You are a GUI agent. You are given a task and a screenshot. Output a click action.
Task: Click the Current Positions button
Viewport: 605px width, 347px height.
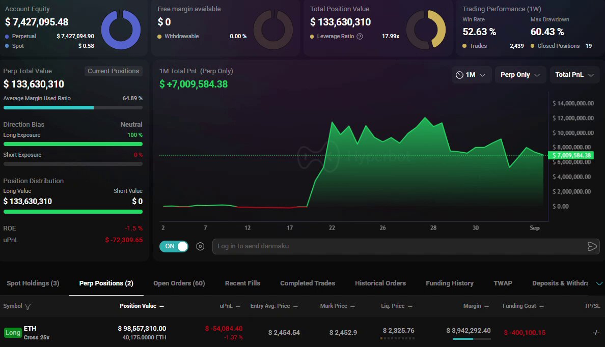pyautogui.click(x=114, y=71)
